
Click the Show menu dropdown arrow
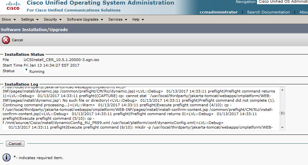click(x=14, y=20)
